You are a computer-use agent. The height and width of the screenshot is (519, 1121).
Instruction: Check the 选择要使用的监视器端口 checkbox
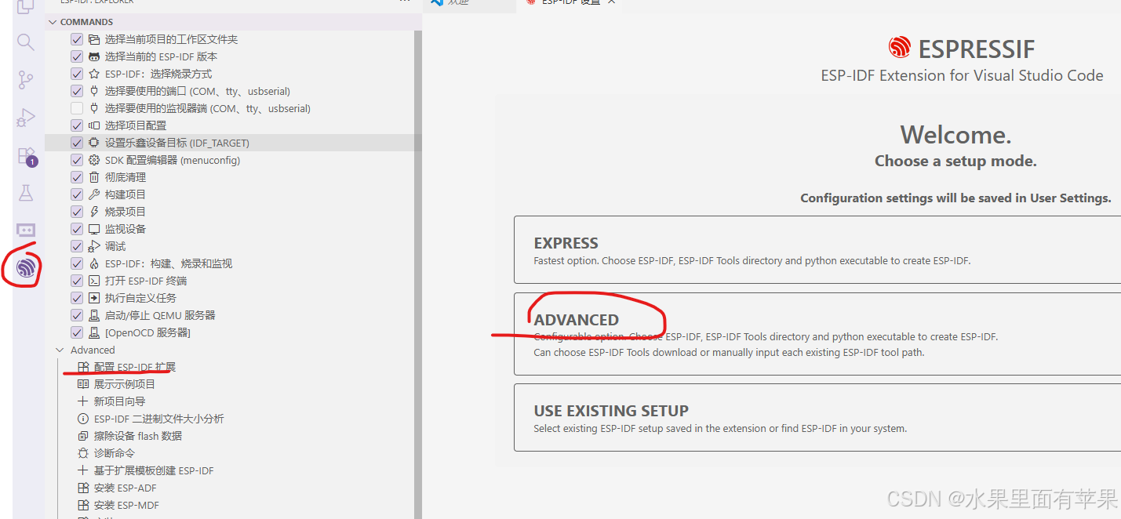tap(77, 108)
